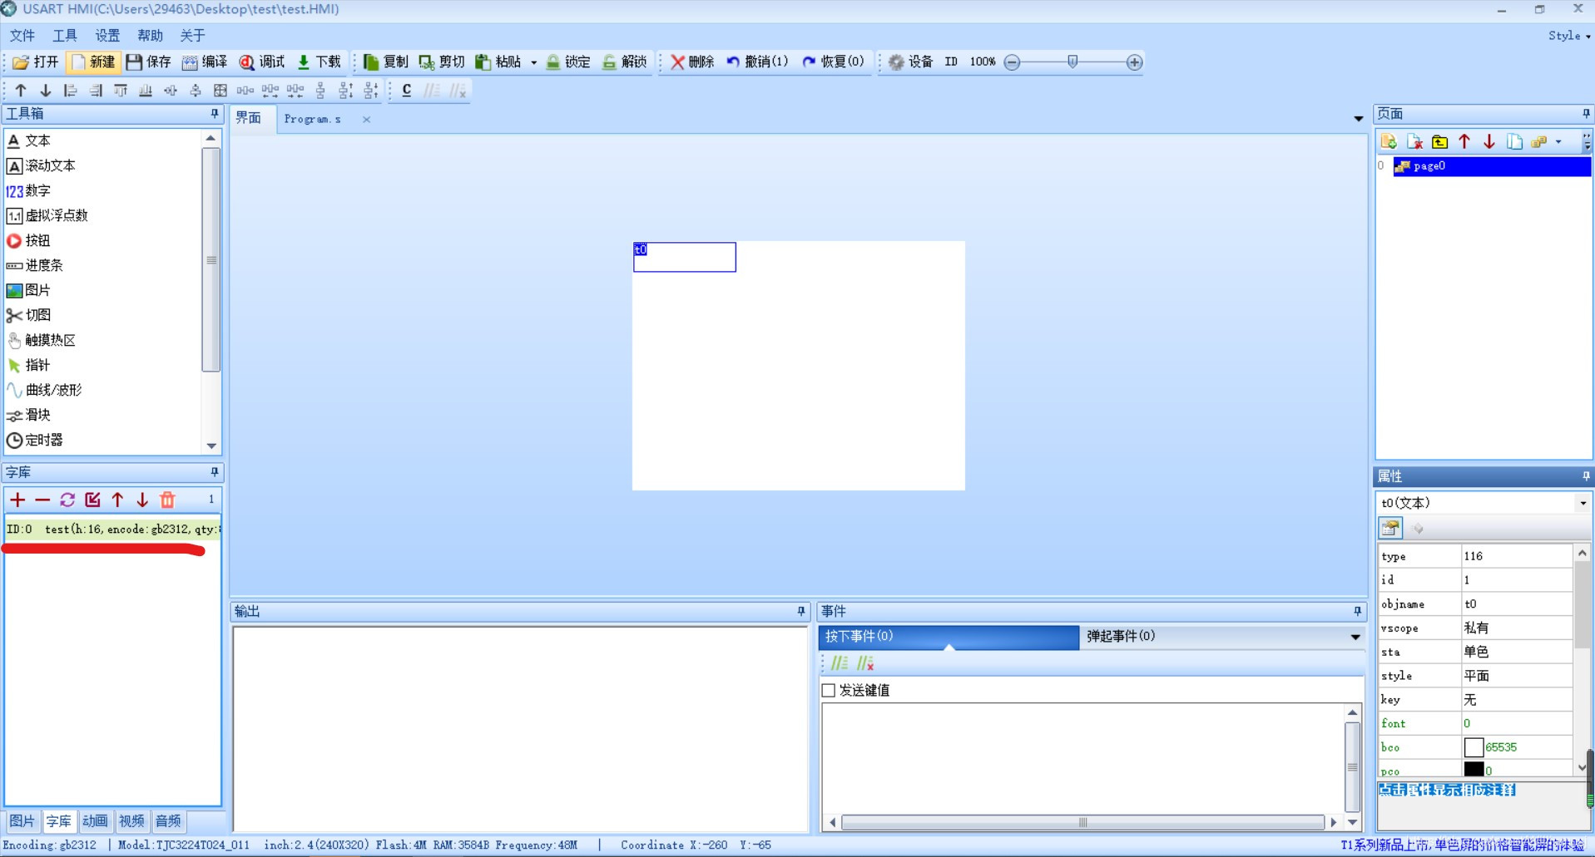Remove font with minus icon
Image resolution: width=1595 pixels, height=857 pixels.
click(42, 500)
